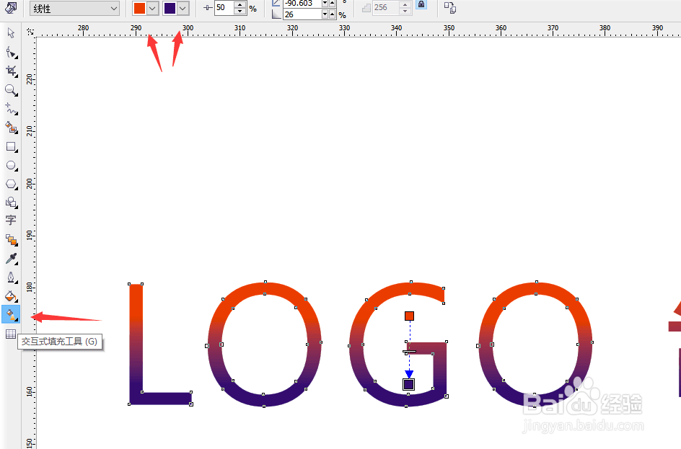The image size is (681, 449).
Task: Open the start color dropdown arrow
Action: point(152,7)
